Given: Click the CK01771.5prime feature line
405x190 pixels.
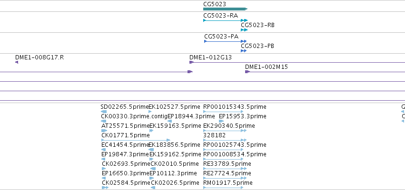Looking at the screenshot, I should click(136, 140).
